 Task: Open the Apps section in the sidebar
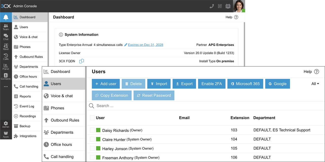pyautogui.click(x=6, y=134)
